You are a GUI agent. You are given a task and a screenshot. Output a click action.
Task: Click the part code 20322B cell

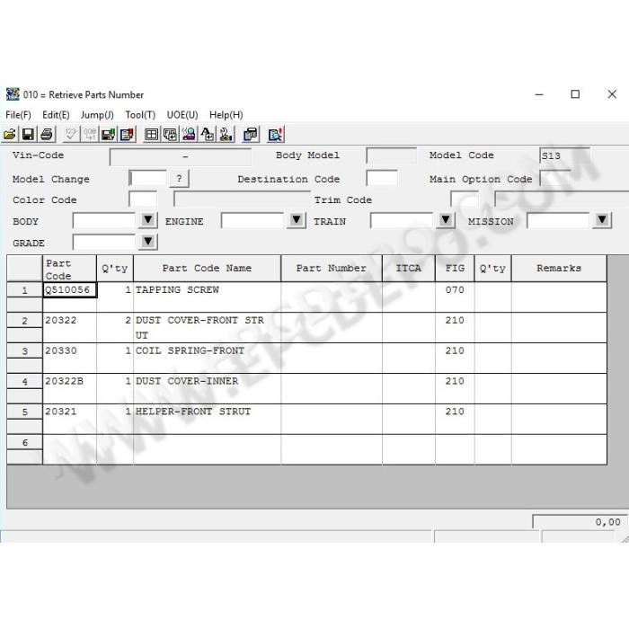point(70,389)
